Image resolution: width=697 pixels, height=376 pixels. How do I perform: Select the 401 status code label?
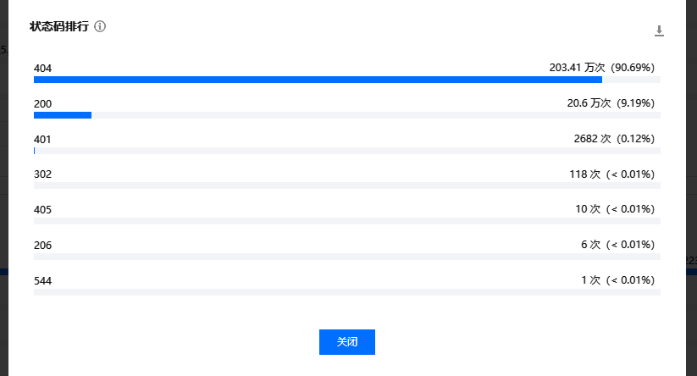pyautogui.click(x=43, y=139)
